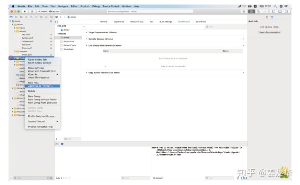The width and height of the screenshot is (300, 185).
Task: Open the Editor menu in menu bar
Action: tap(74, 6)
